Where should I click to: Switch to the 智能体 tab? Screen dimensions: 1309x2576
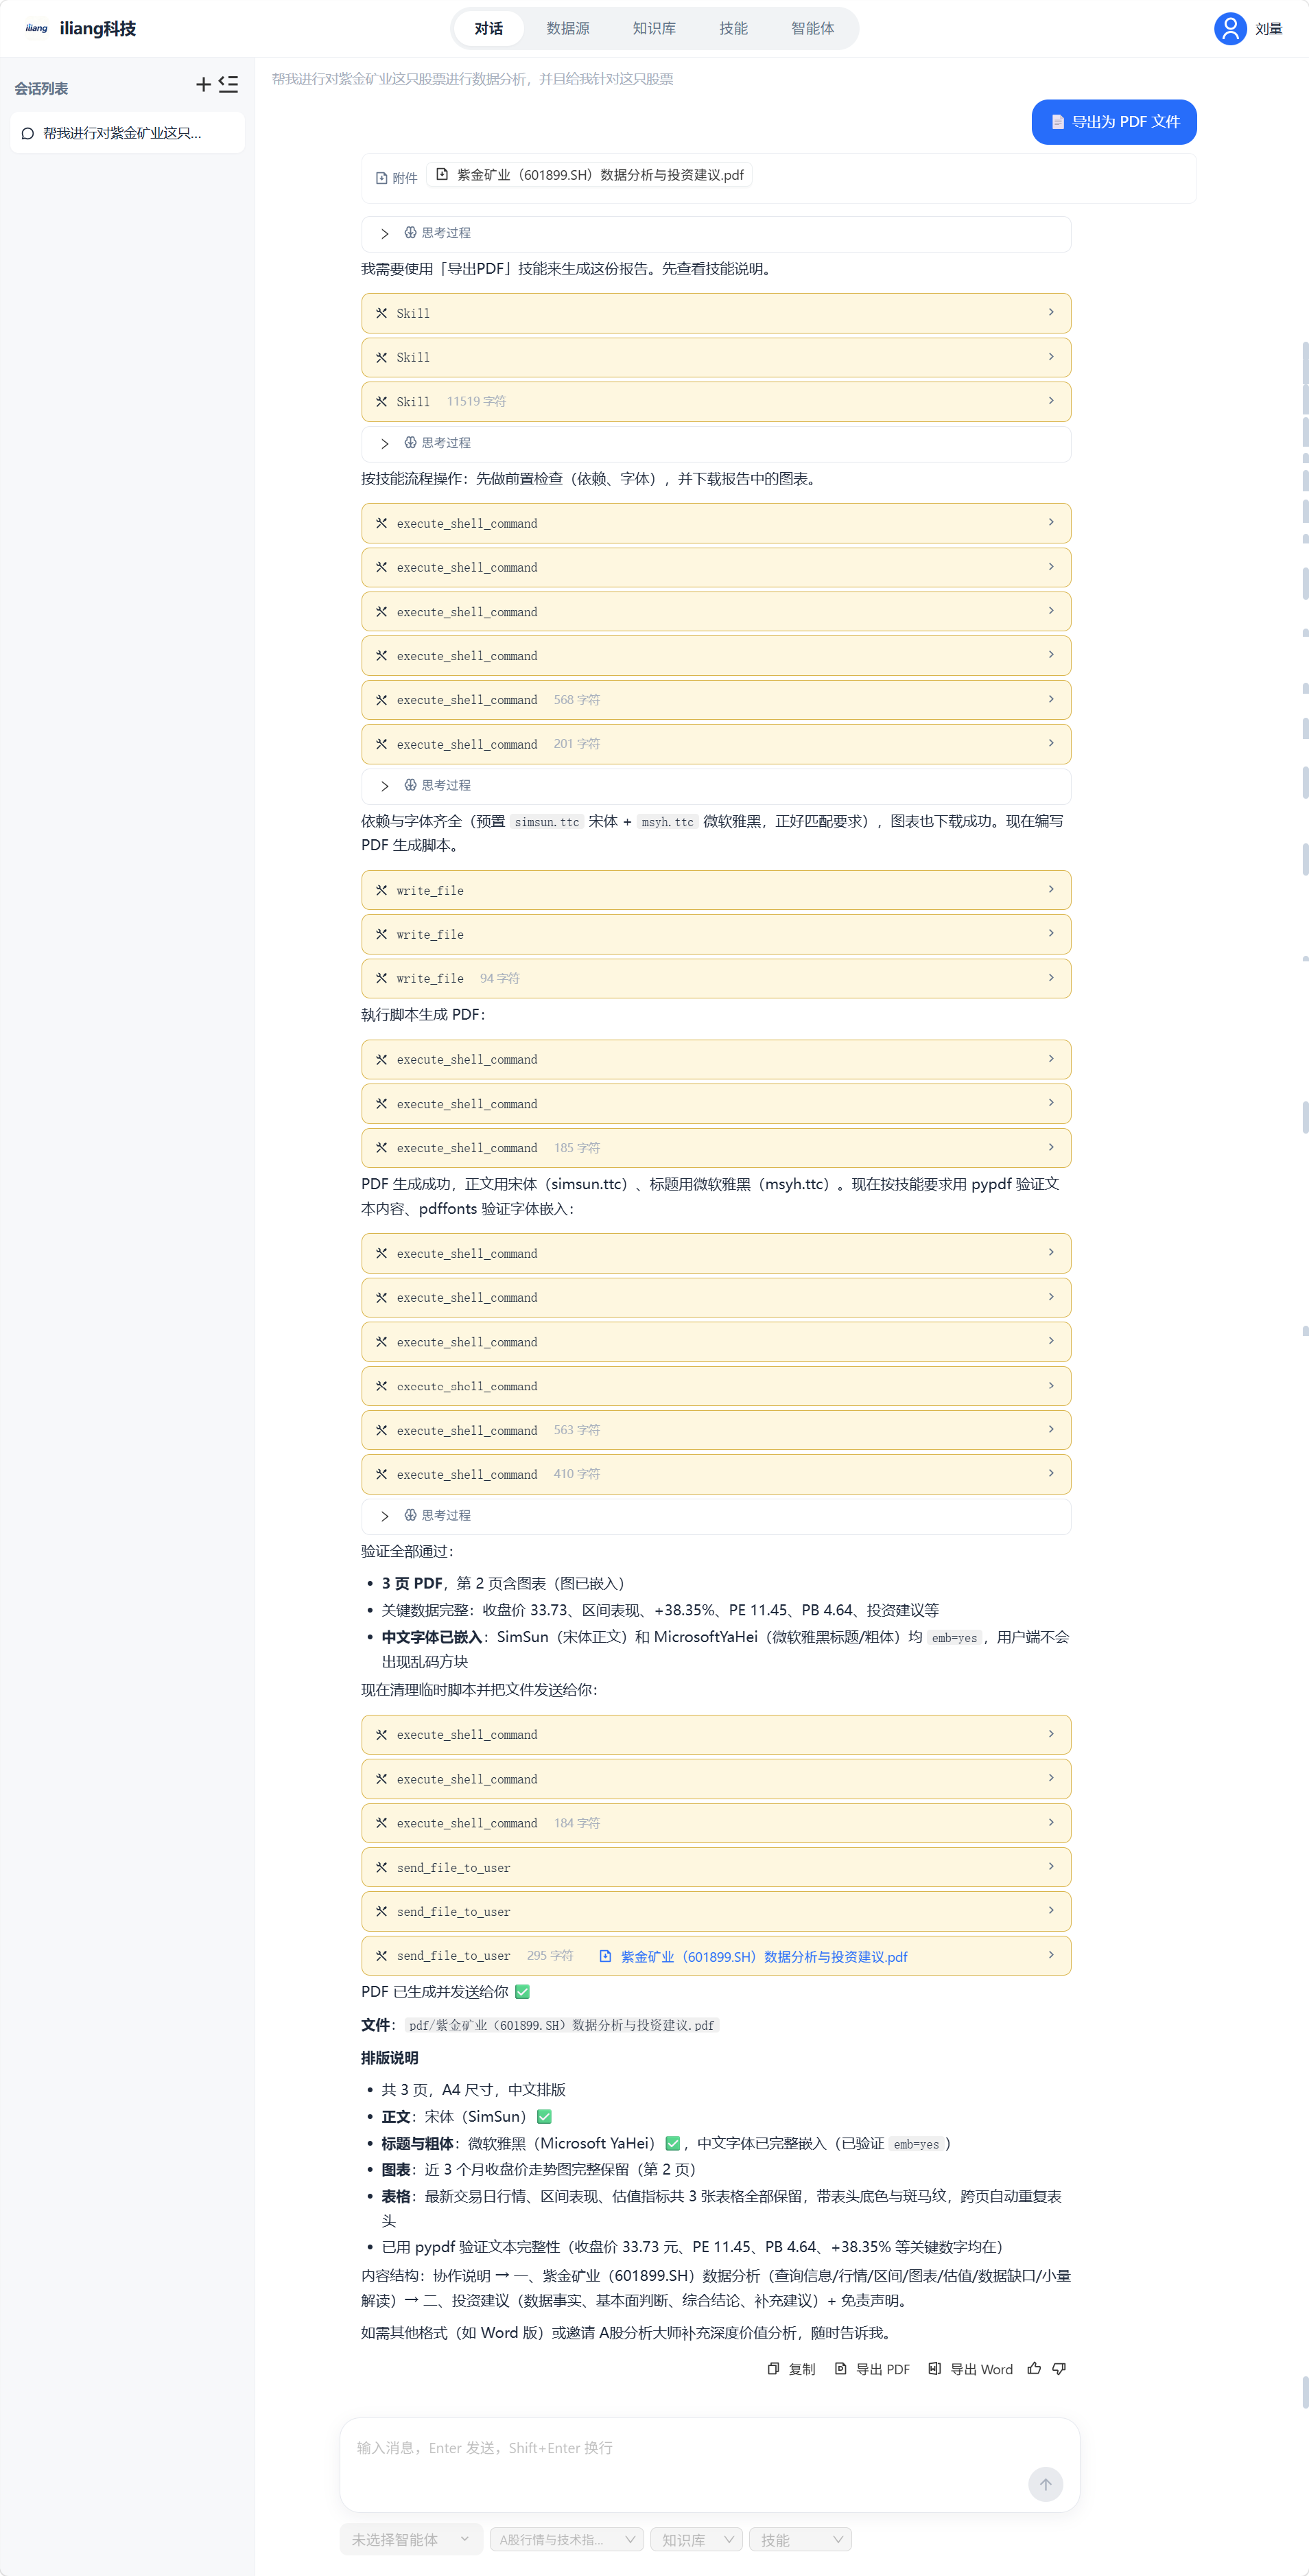pyautogui.click(x=813, y=28)
